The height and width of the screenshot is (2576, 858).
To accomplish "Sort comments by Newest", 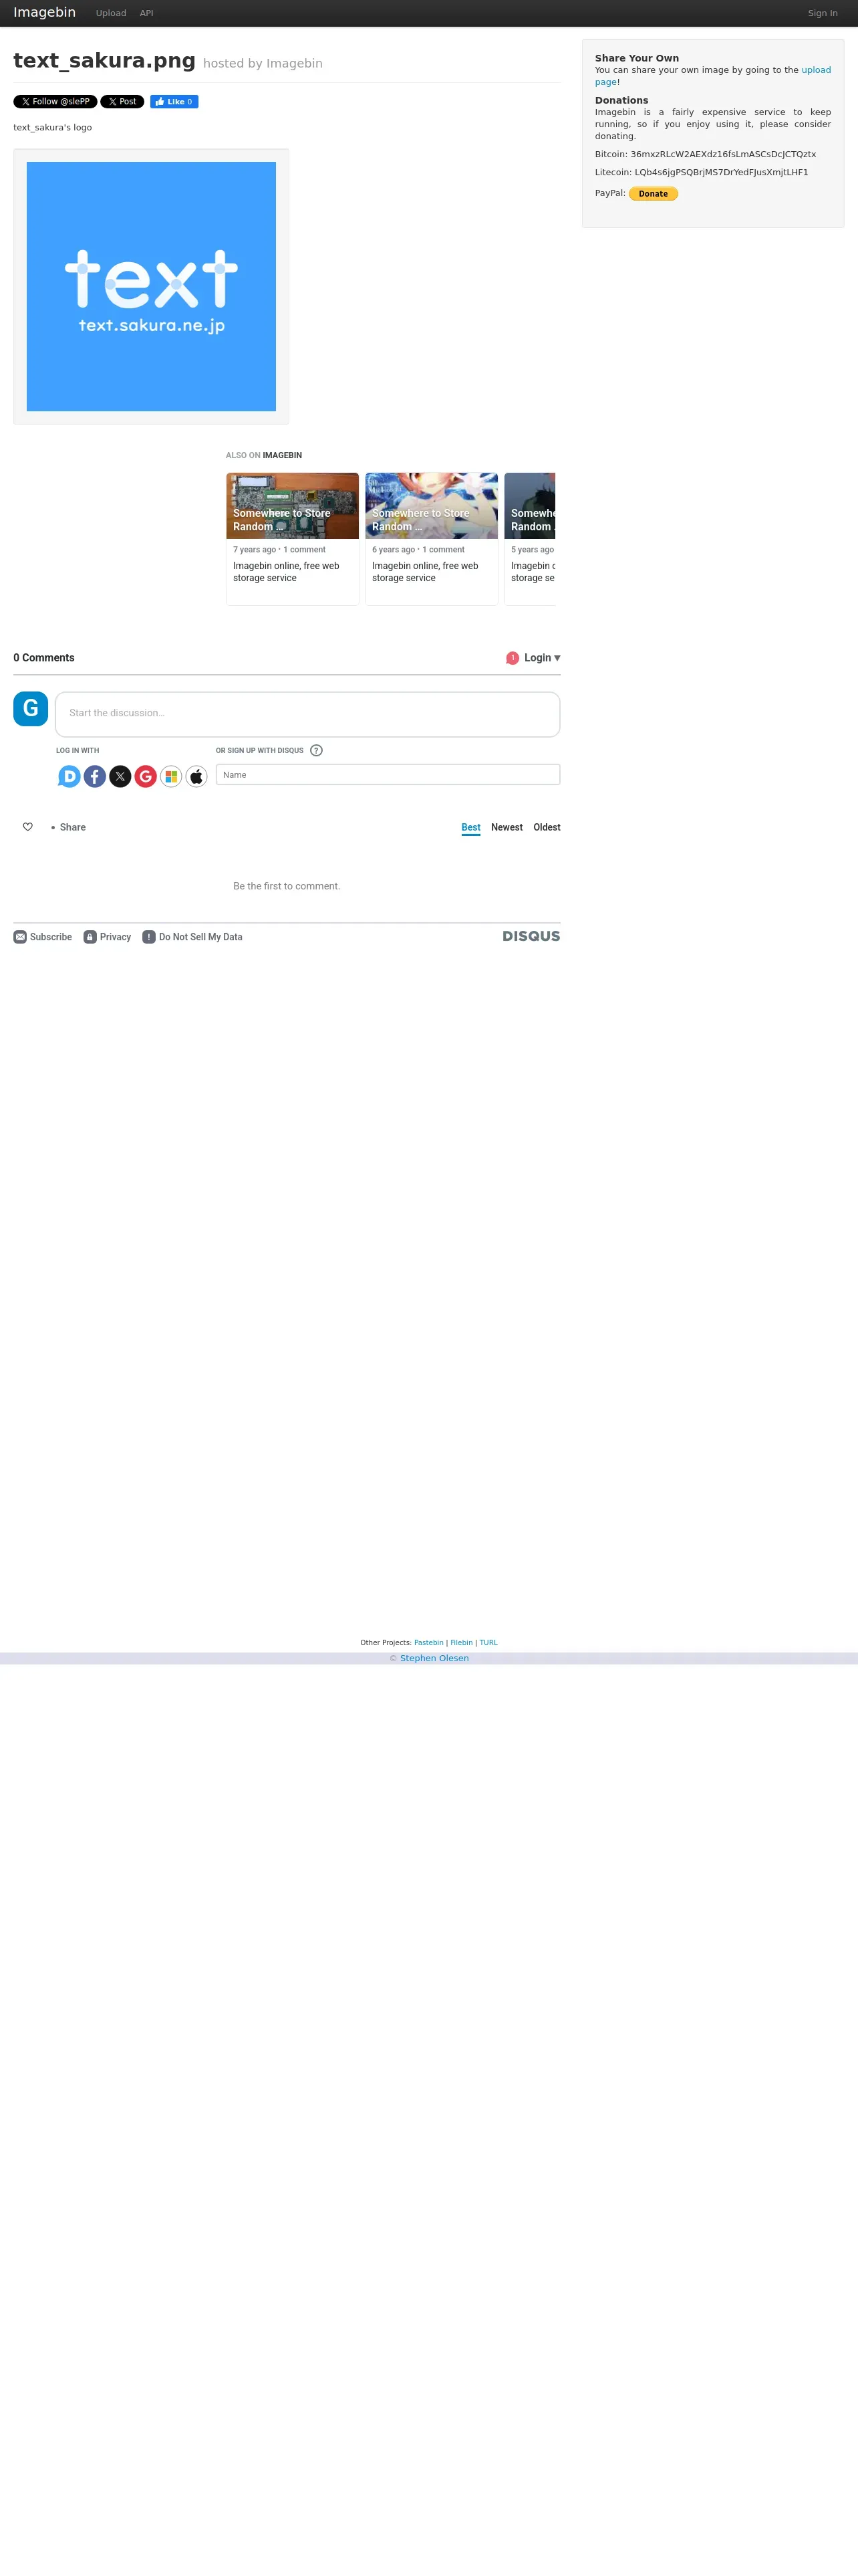I will pyautogui.click(x=507, y=827).
